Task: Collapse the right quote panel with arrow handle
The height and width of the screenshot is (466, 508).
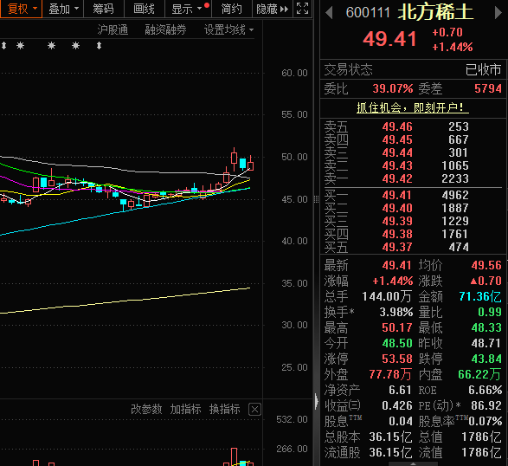Action: coord(317,401)
